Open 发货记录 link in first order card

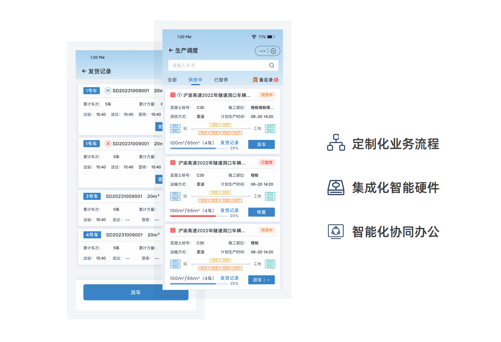pos(229,143)
